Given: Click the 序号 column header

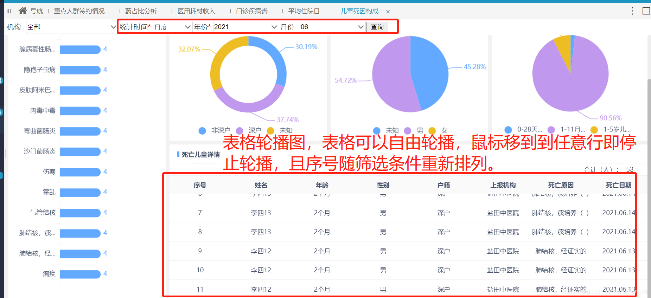Looking at the screenshot, I should (200, 185).
